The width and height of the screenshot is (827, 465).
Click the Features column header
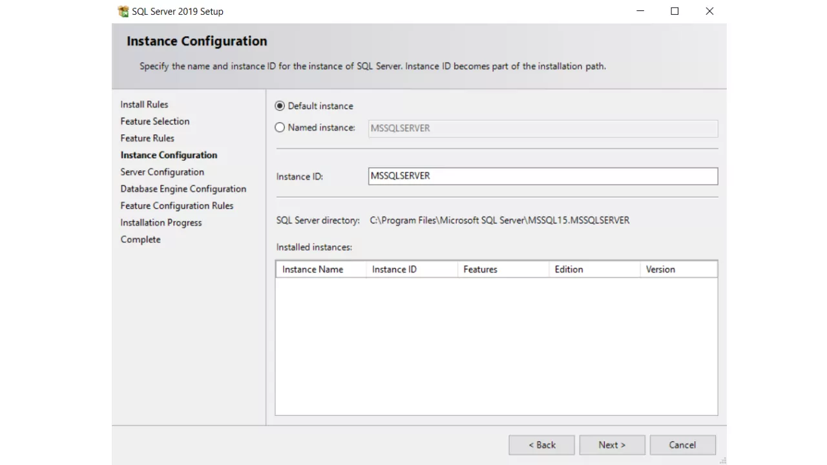[x=503, y=269]
